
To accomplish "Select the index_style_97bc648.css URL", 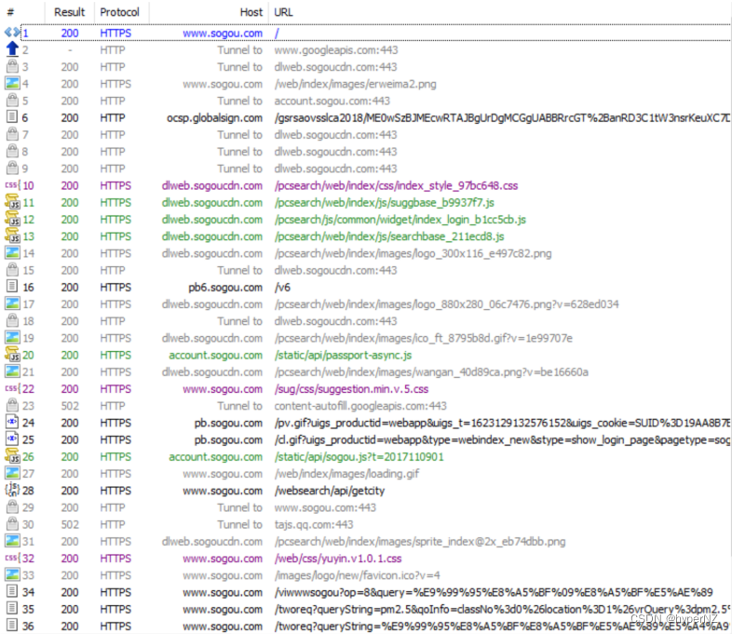I will click(396, 185).
